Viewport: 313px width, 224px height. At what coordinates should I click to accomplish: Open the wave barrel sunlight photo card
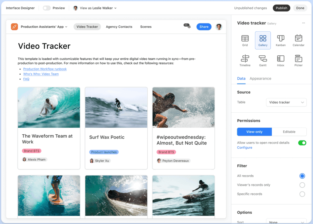(x=116, y=196)
